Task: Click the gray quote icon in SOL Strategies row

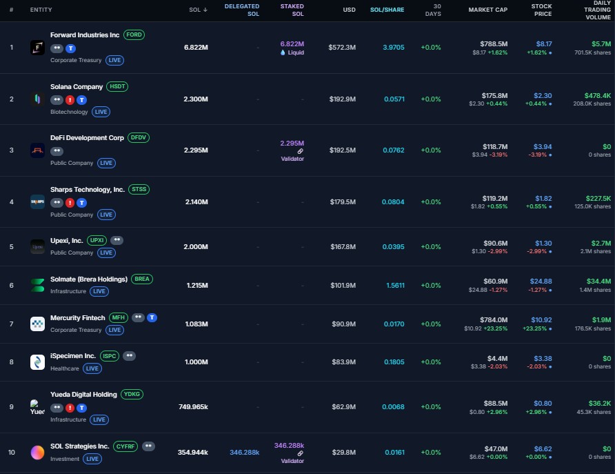Action: point(148,446)
